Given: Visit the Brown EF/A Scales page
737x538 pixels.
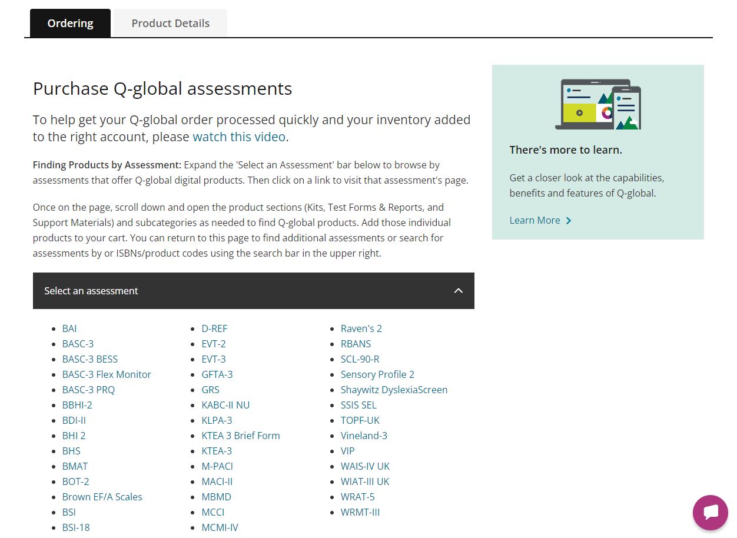Looking at the screenshot, I should click(102, 497).
